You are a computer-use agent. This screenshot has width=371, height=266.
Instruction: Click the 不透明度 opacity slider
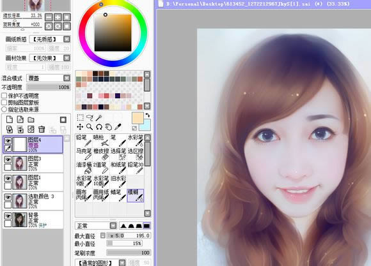pos(49,87)
